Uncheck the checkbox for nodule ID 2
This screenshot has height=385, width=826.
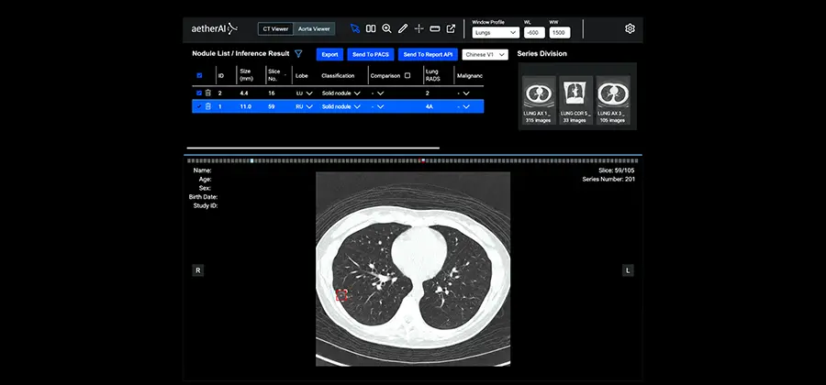click(199, 93)
